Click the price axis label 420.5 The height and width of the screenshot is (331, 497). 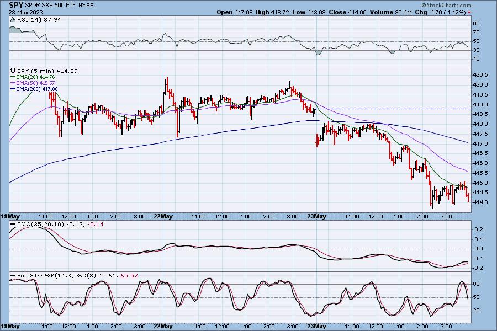pos(480,75)
